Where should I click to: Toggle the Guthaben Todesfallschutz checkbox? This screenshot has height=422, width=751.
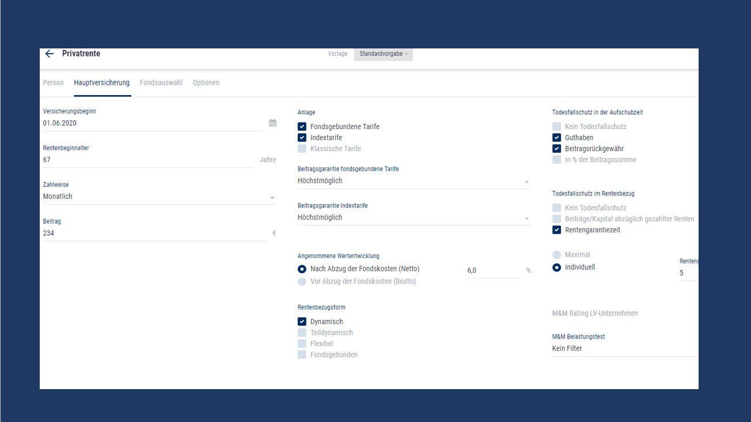pos(556,138)
